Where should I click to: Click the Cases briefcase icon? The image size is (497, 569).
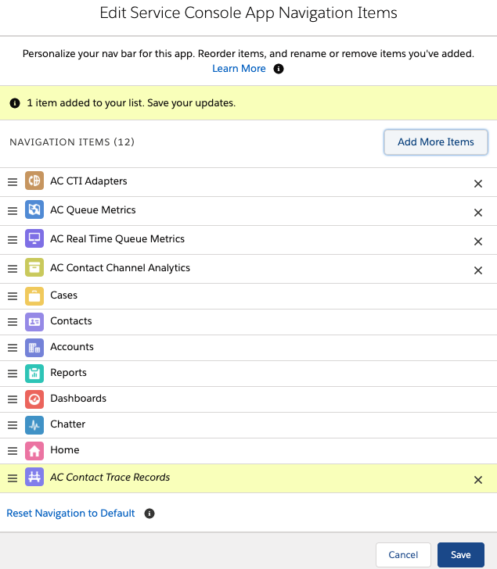pos(34,296)
